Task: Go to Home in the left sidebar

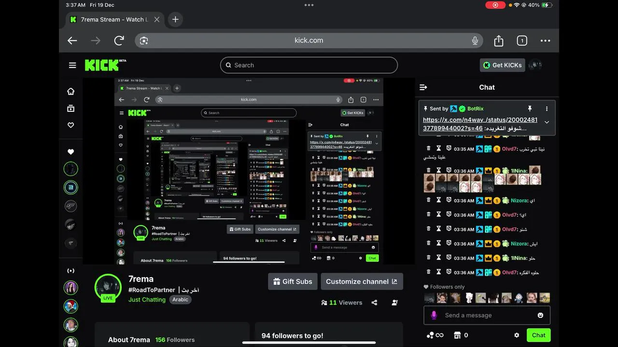Action: (x=71, y=92)
